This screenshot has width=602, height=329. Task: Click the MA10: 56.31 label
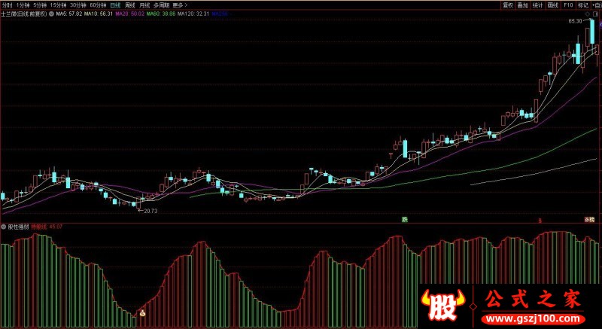point(99,14)
